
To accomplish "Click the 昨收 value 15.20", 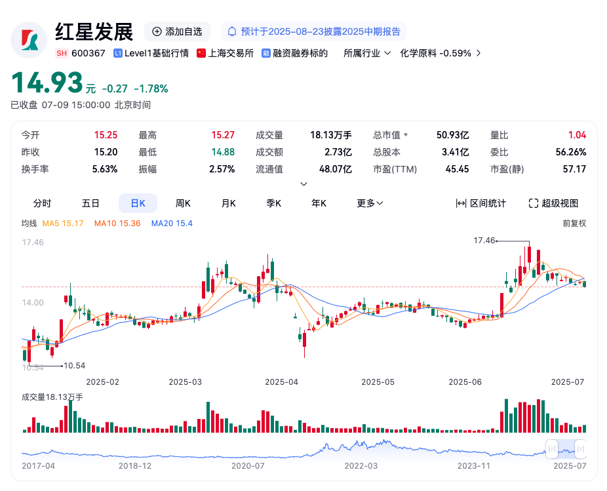I will (106, 152).
